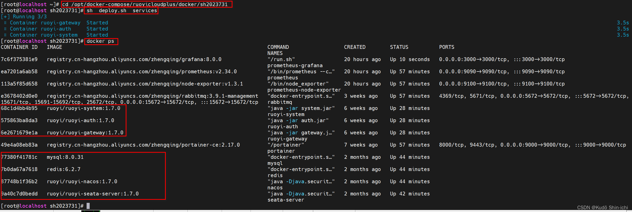632x212 pixels.
Task: Click container ID 87748b1f36b2
Action: point(19,181)
